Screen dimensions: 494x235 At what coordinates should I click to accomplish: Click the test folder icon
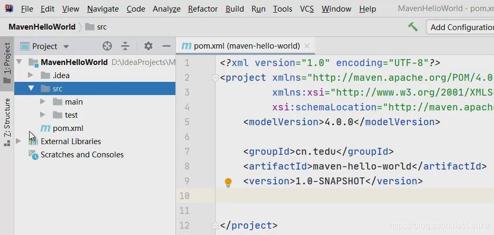58,115
